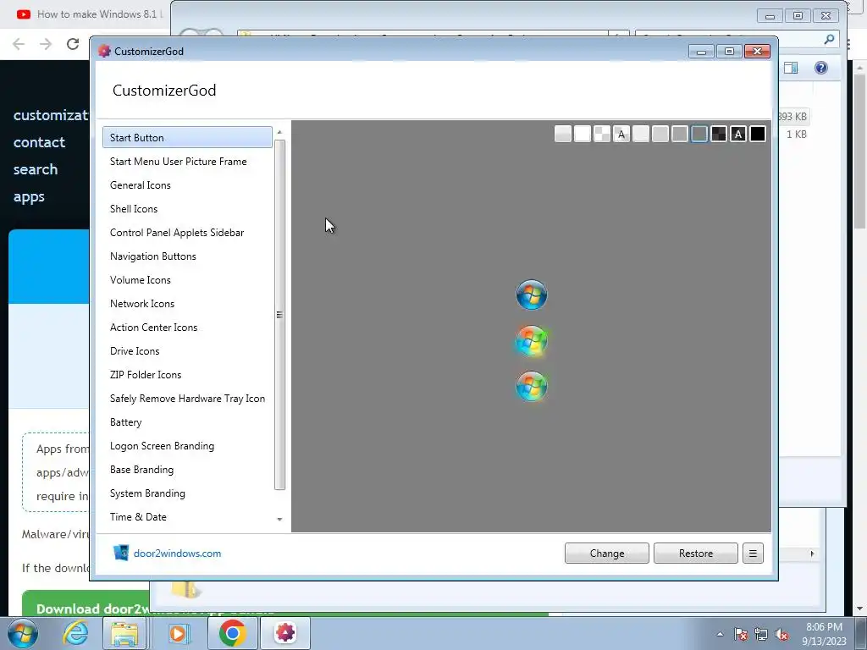867x650 pixels.
Task: Open the Shell Icons category
Action: click(187, 209)
